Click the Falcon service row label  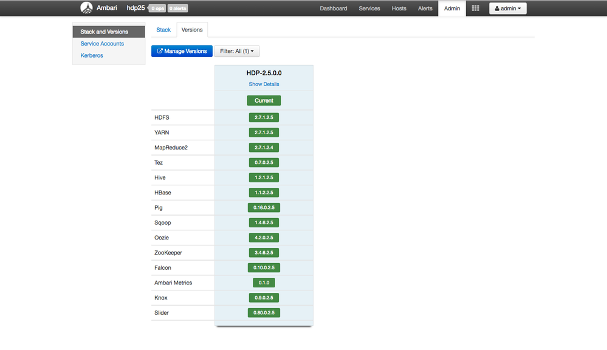163,267
